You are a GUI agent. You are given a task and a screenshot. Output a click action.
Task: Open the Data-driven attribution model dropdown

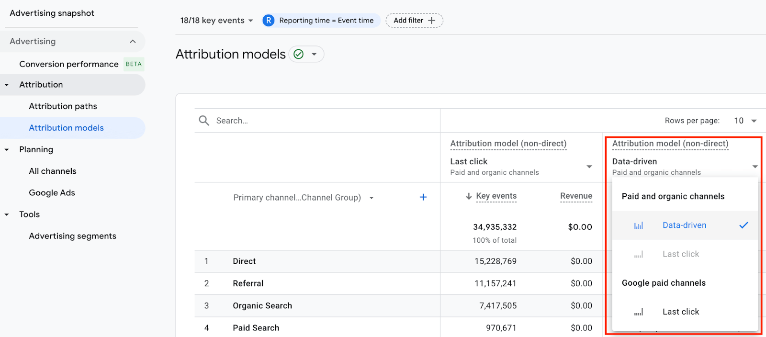(x=685, y=167)
